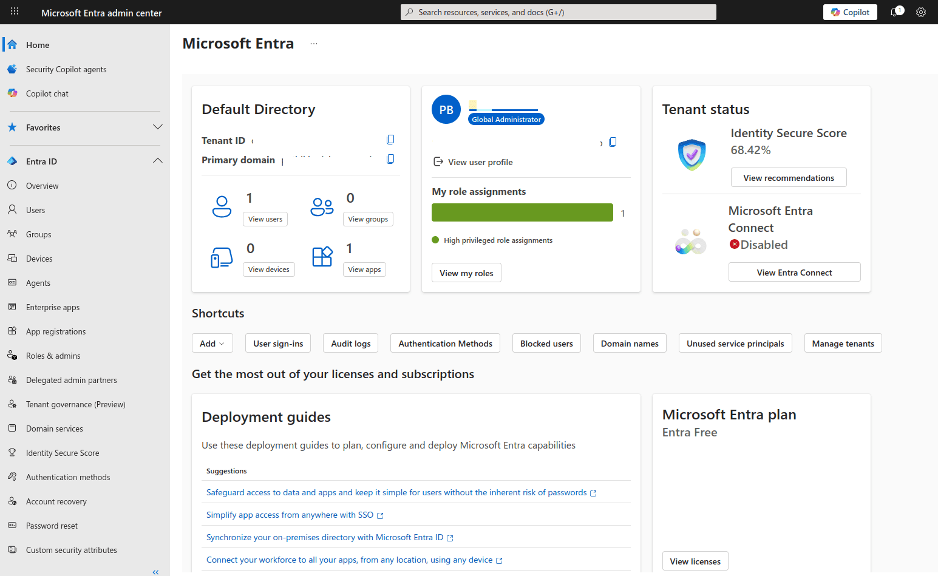Open the Manage tenants shortcut

[x=843, y=344]
